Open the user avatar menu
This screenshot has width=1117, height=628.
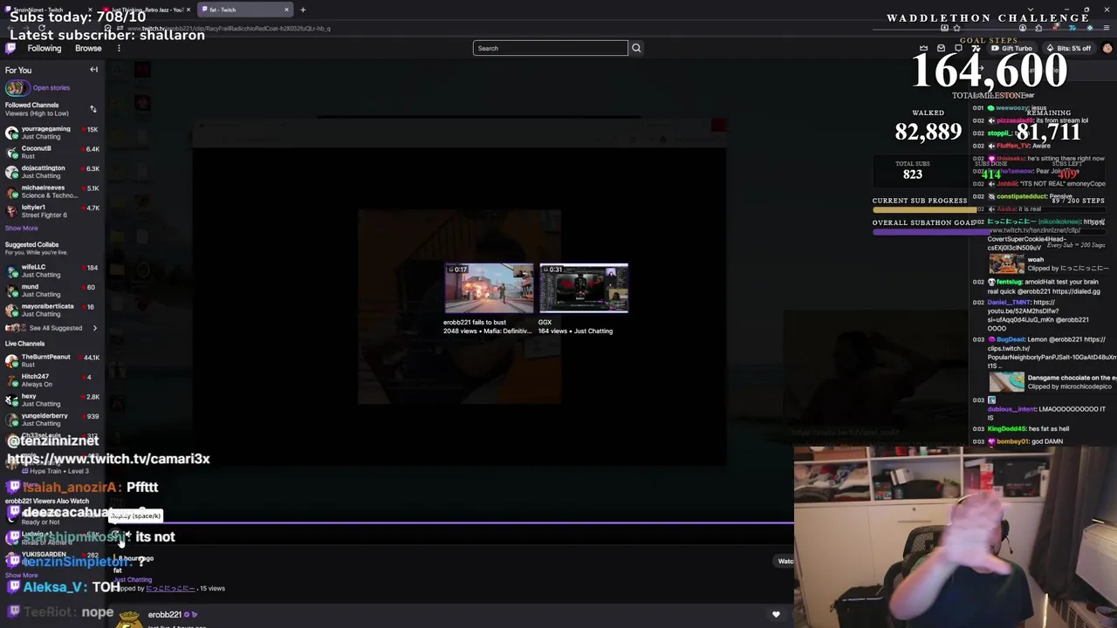(x=1107, y=48)
